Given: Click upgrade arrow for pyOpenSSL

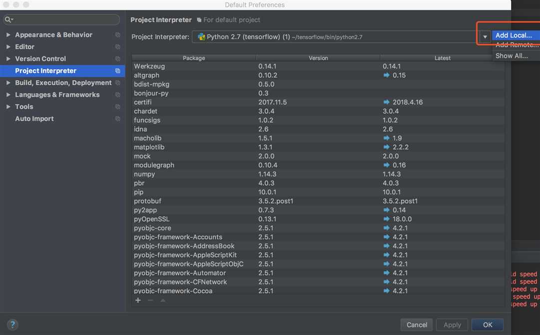Looking at the screenshot, I should point(387,219).
